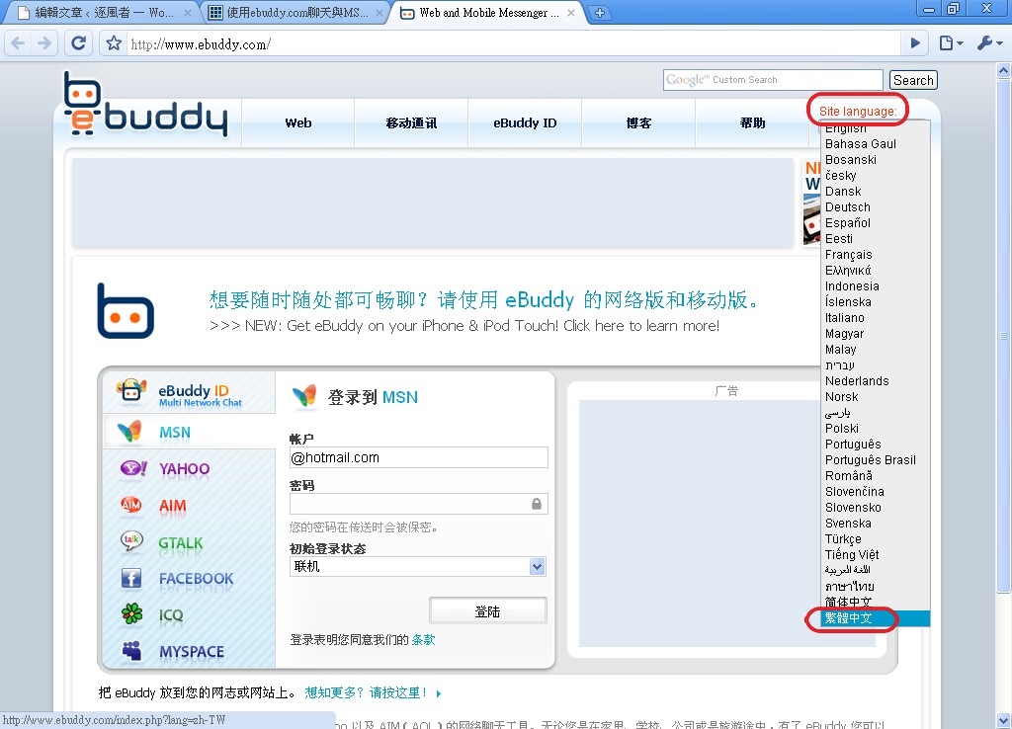Click the eBuddy logo in the header
This screenshot has height=729, width=1012.
[x=145, y=105]
